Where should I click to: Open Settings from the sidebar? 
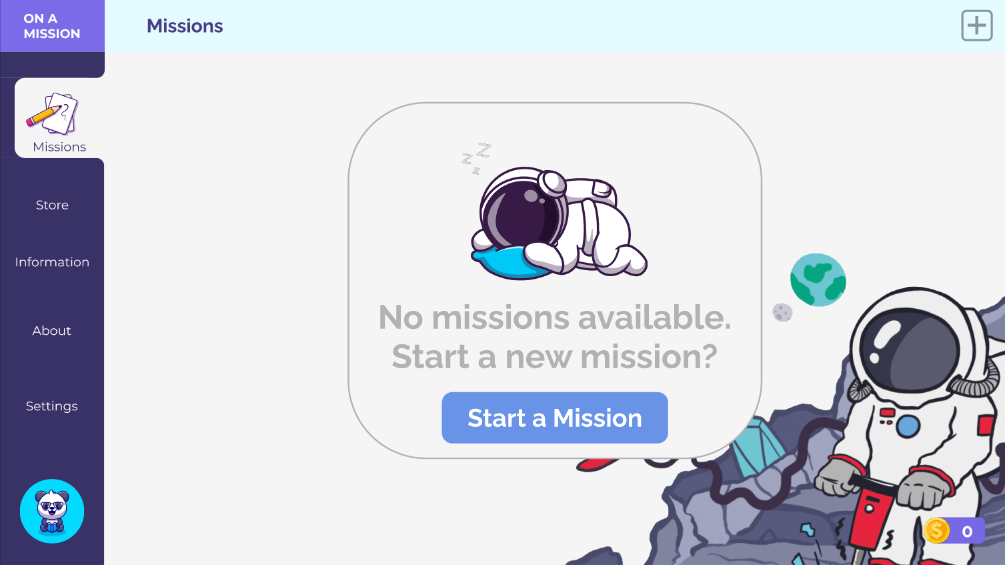click(x=52, y=406)
